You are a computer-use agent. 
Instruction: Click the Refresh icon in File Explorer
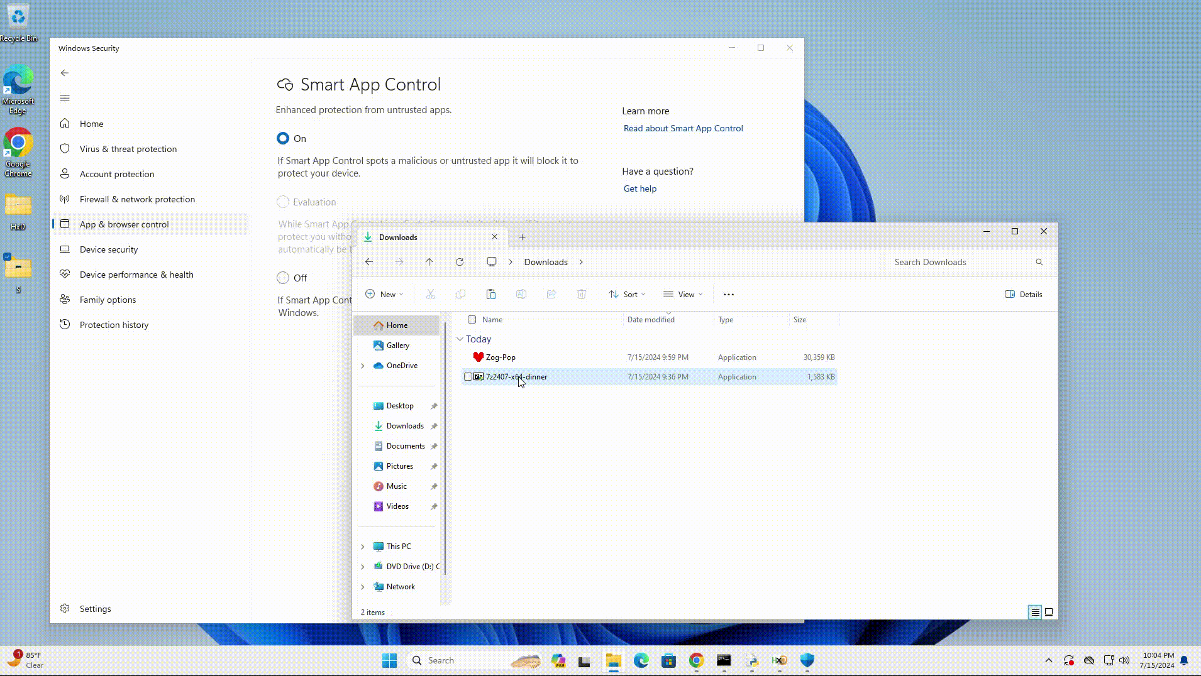pyautogui.click(x=460, y=262)
